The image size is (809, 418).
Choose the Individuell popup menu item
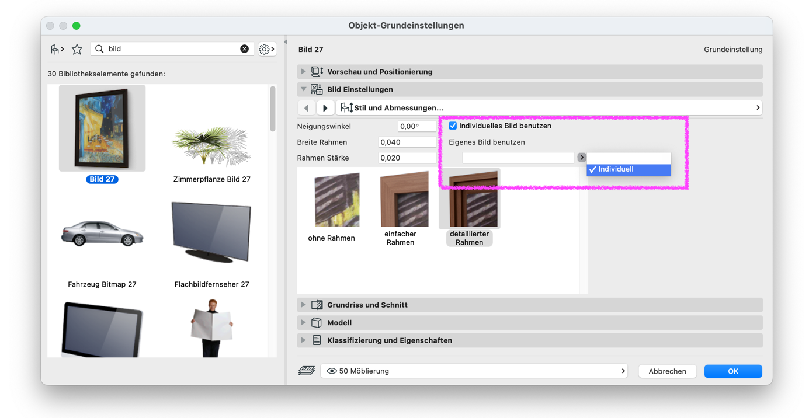click(x=629, y=169)
